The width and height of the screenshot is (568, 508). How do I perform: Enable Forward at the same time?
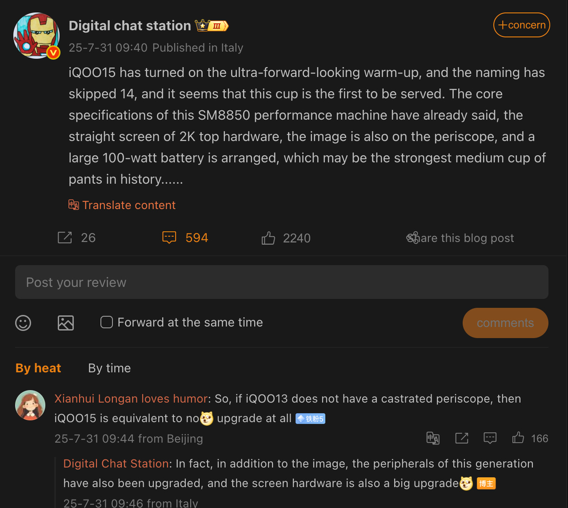pyautogui.click(x=106, y=322)
